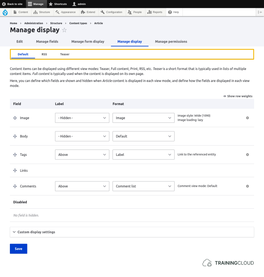Toggle toolbar orientation icon at the right edge
Image resolution: width=264 pixels, height=277 pixels.
(x=260, y=12)
